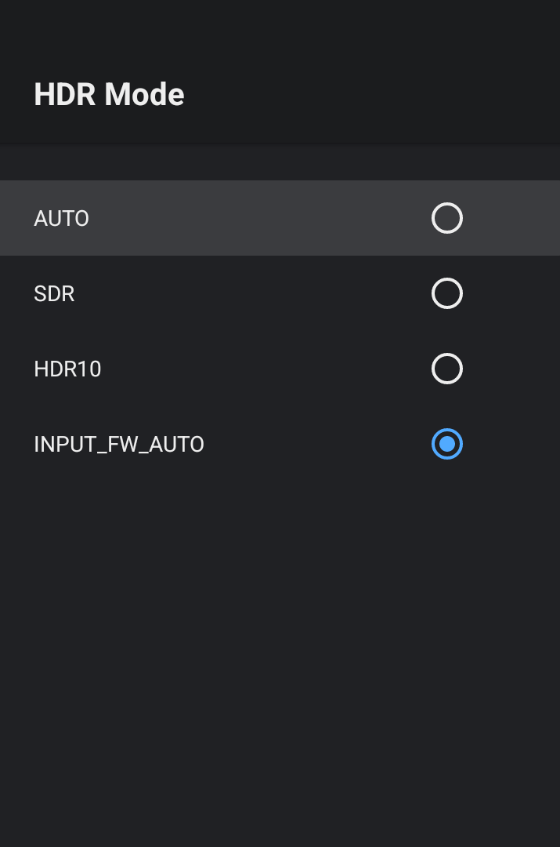
Task: Select the SDR radio button
Action: (x=447, y=293)
